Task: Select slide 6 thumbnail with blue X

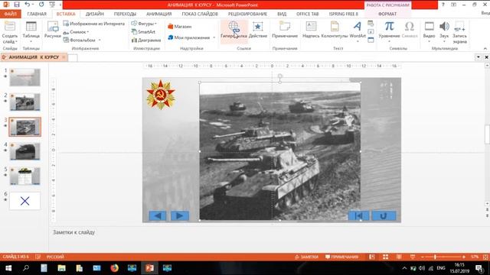Action: [x=24, y=201]
